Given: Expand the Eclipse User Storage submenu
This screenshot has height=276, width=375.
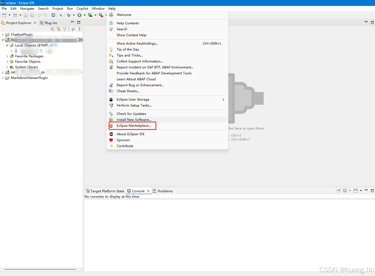Looking at the screenshot, I should [x=167, y=99].
